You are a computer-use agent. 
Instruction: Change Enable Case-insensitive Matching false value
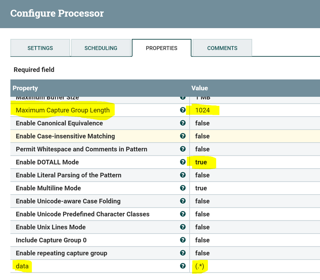(x=202, y=136)
